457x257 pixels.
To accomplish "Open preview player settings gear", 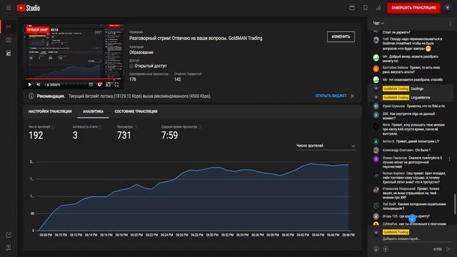I will 100,84.
